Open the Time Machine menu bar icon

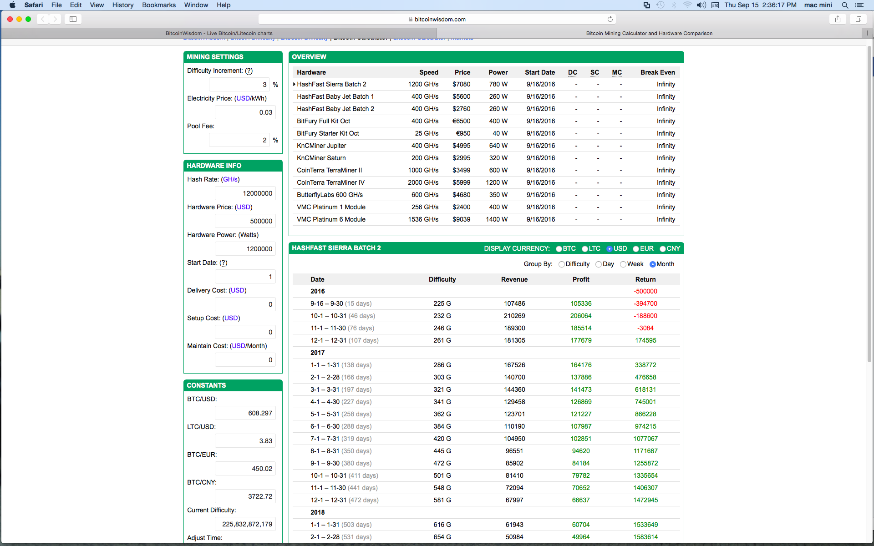click(x=660, y=5)
